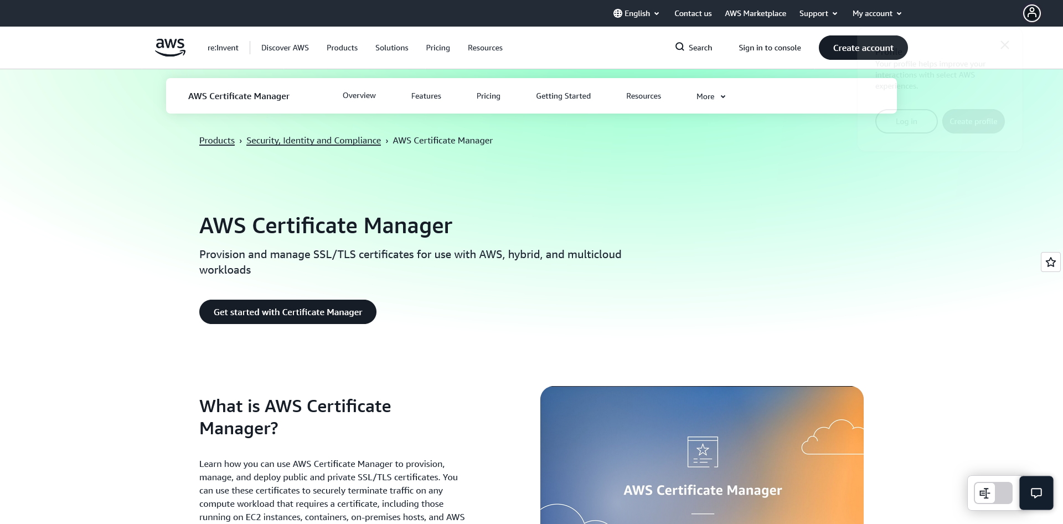Screen dimensions: 1063x524
Task: Click the Search magnifier icon
Action: [679, 47]
